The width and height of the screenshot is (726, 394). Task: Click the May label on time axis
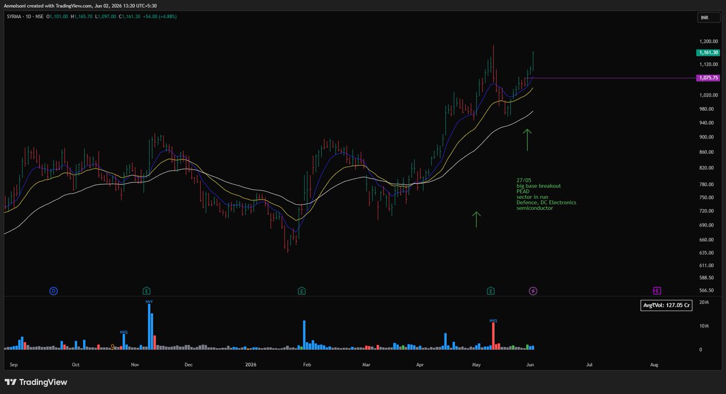tap(477, 365)
